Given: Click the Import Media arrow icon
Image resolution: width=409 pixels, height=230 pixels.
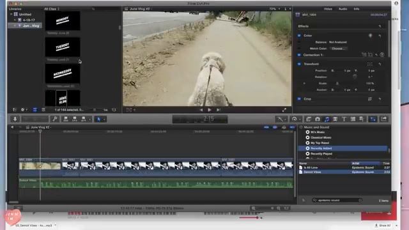Looking at the screenshot, I should point(15,119).
